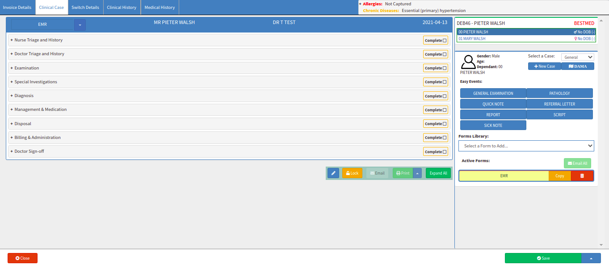Tick Complete for Management & Medication
The height and width of the screenshot is (265, 609).
(445, 110)
